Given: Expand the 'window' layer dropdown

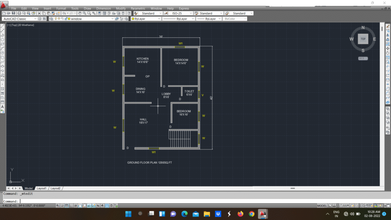Looking at the screenshot, I should 112,19.
